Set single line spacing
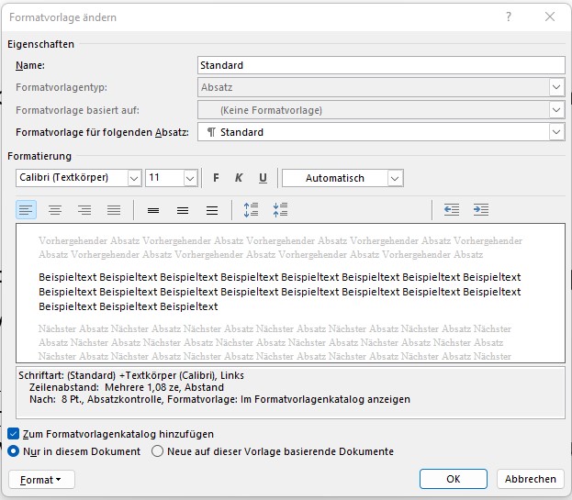The image size is (572, 500). pos(153,210)
